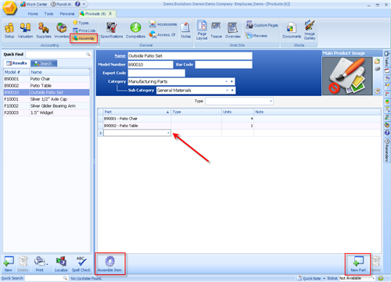Click the Punch In button
Screen dimensions: 391x282
tap(61, 4)
